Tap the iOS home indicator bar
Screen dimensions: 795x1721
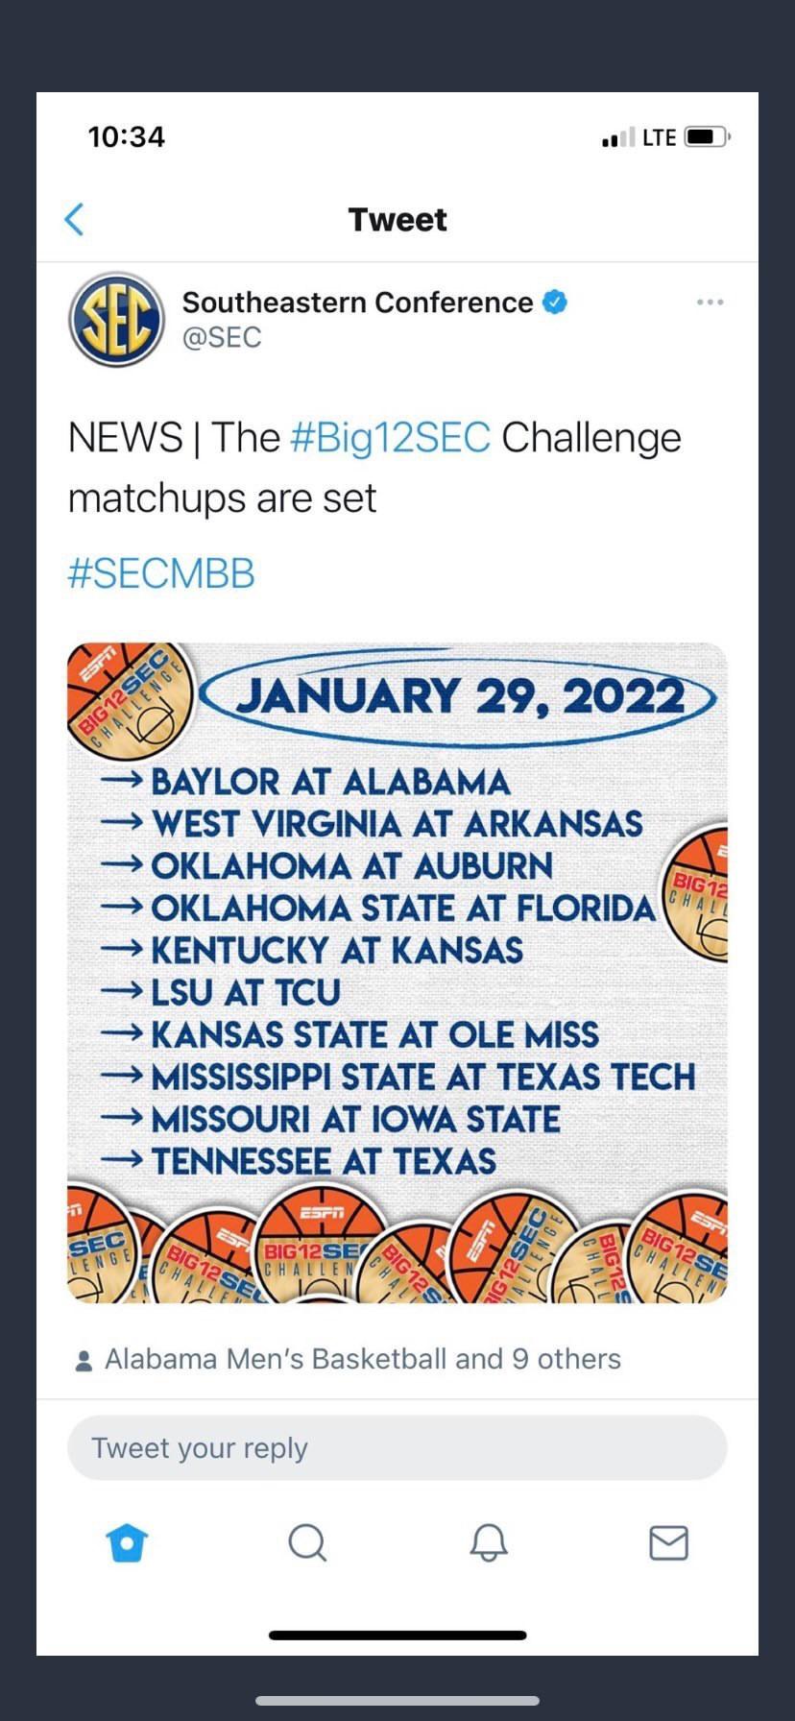click(x=397, y=1635)
